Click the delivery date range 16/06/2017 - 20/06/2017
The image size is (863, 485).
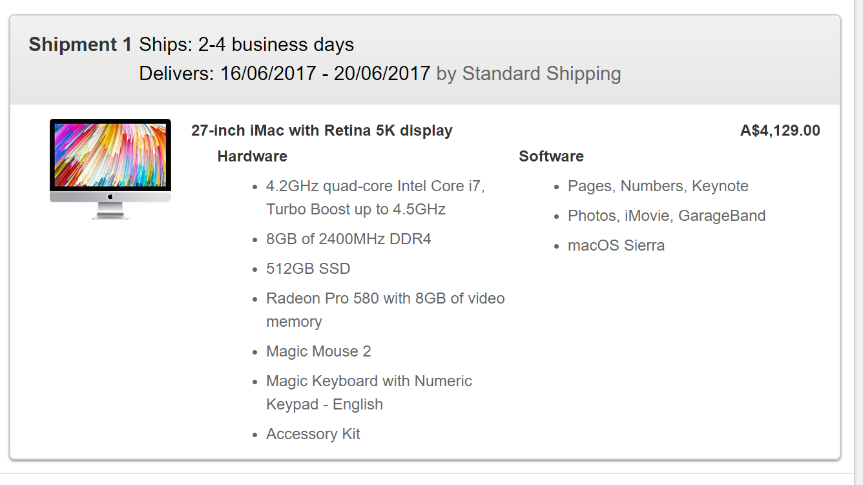(325, 74)
